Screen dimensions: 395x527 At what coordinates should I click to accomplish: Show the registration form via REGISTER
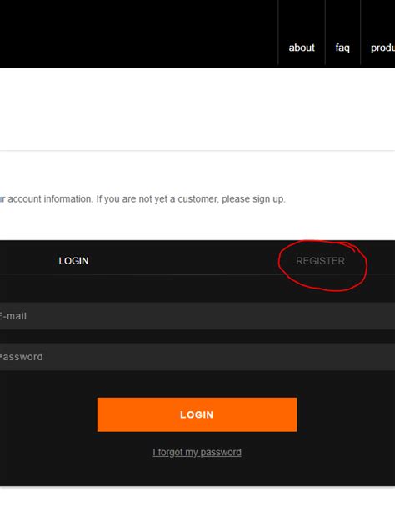coord(320,261)
